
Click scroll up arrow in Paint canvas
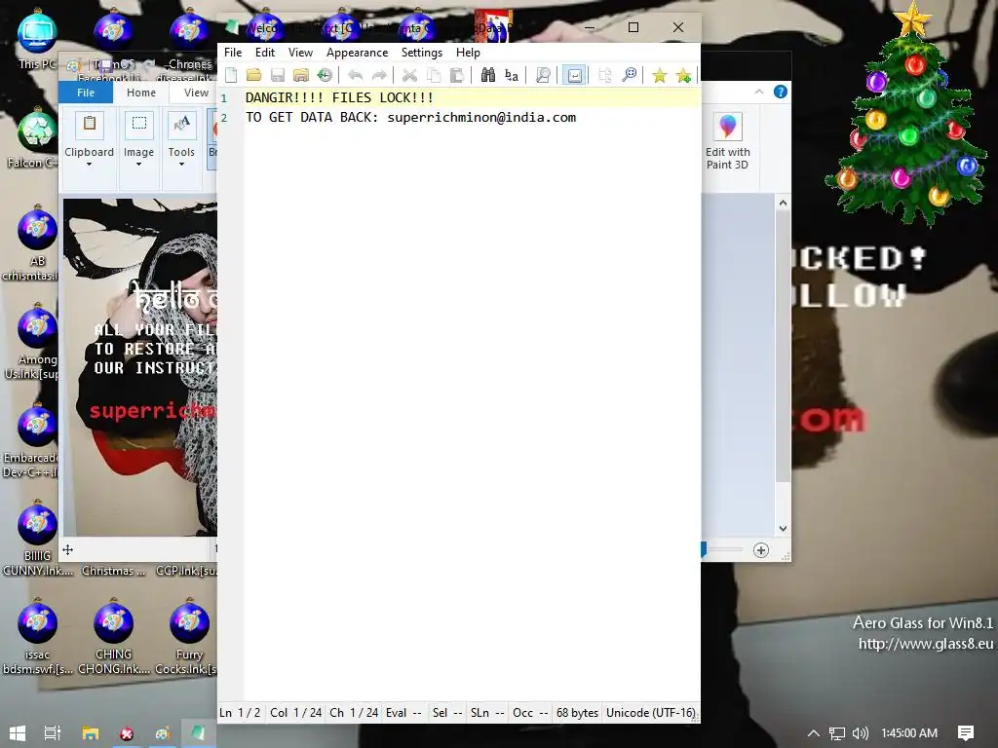pyautogui.click(x=783, y=203)
